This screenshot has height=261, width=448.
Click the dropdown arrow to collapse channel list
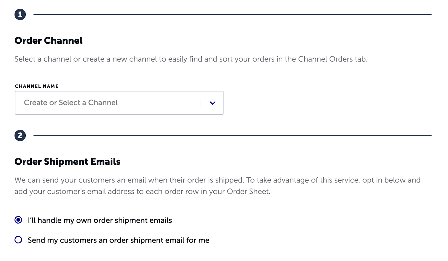[x=212, y=103]
